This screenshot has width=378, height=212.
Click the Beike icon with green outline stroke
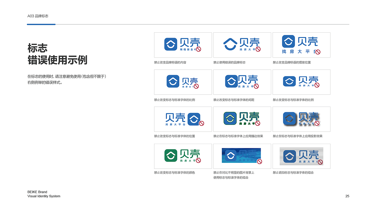point(230,118)
